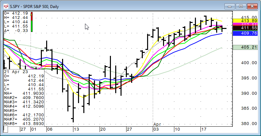This screenshot has height=136, width=261.
Task: Click the L= 410.44 row in data box
Action: tap(24, 85)
